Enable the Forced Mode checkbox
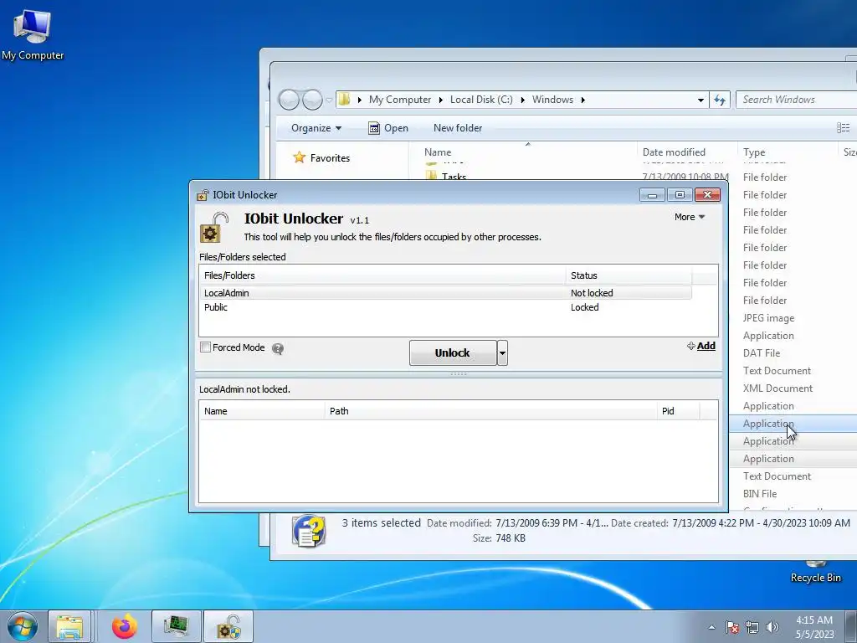The width and height of the screenshot is (857, 643). pyautogui.click(x=206, y=347)
